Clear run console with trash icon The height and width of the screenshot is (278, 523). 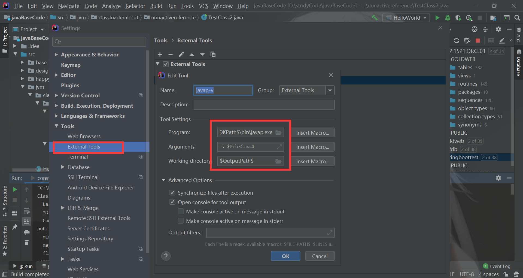(x=27, y=243)
